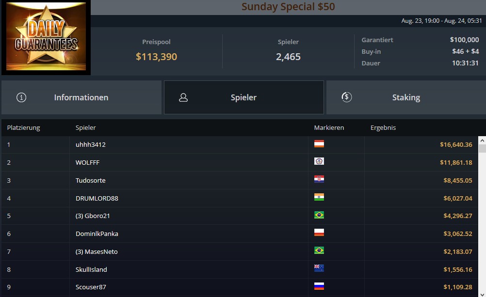Screen dimensions: 486x297
Task: Click the person icon on the Spieler tab
Action: tap(183, 97)
